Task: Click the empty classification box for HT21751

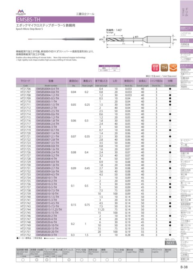Action: click(x=170, y=232)
